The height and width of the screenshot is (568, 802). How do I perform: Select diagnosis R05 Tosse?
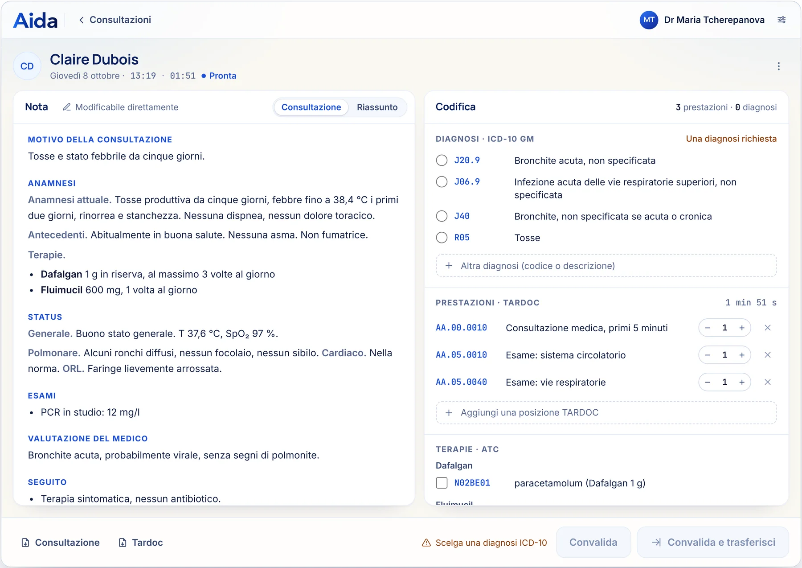click(x=442, y=238)
